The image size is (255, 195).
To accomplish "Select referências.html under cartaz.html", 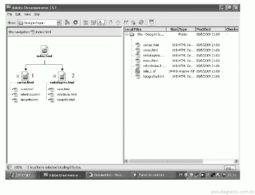I will click(30, 95).
